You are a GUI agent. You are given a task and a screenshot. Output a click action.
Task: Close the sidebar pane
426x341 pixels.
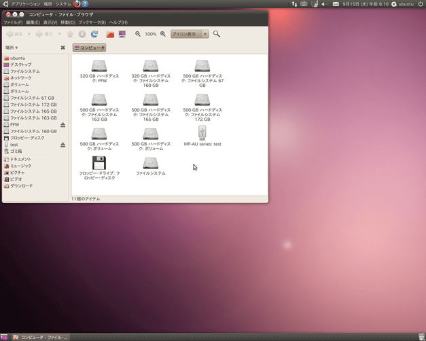point(63,48)
